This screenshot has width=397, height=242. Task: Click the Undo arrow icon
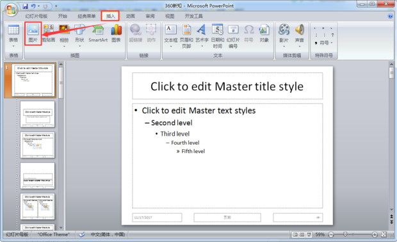point(33,6)
